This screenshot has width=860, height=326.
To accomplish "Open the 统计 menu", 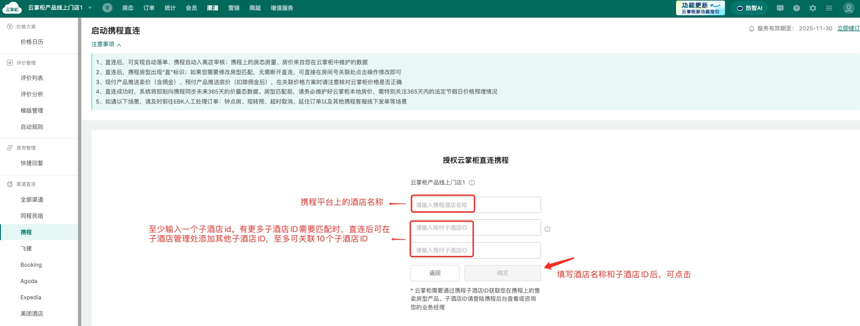I will click(170, 8).
